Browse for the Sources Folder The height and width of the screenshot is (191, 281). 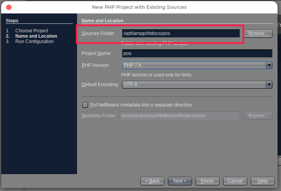click(x=258, y=33)
